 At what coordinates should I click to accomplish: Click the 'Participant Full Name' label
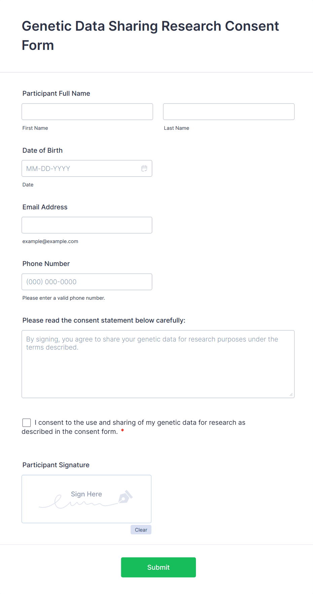(x=56, y=93)
